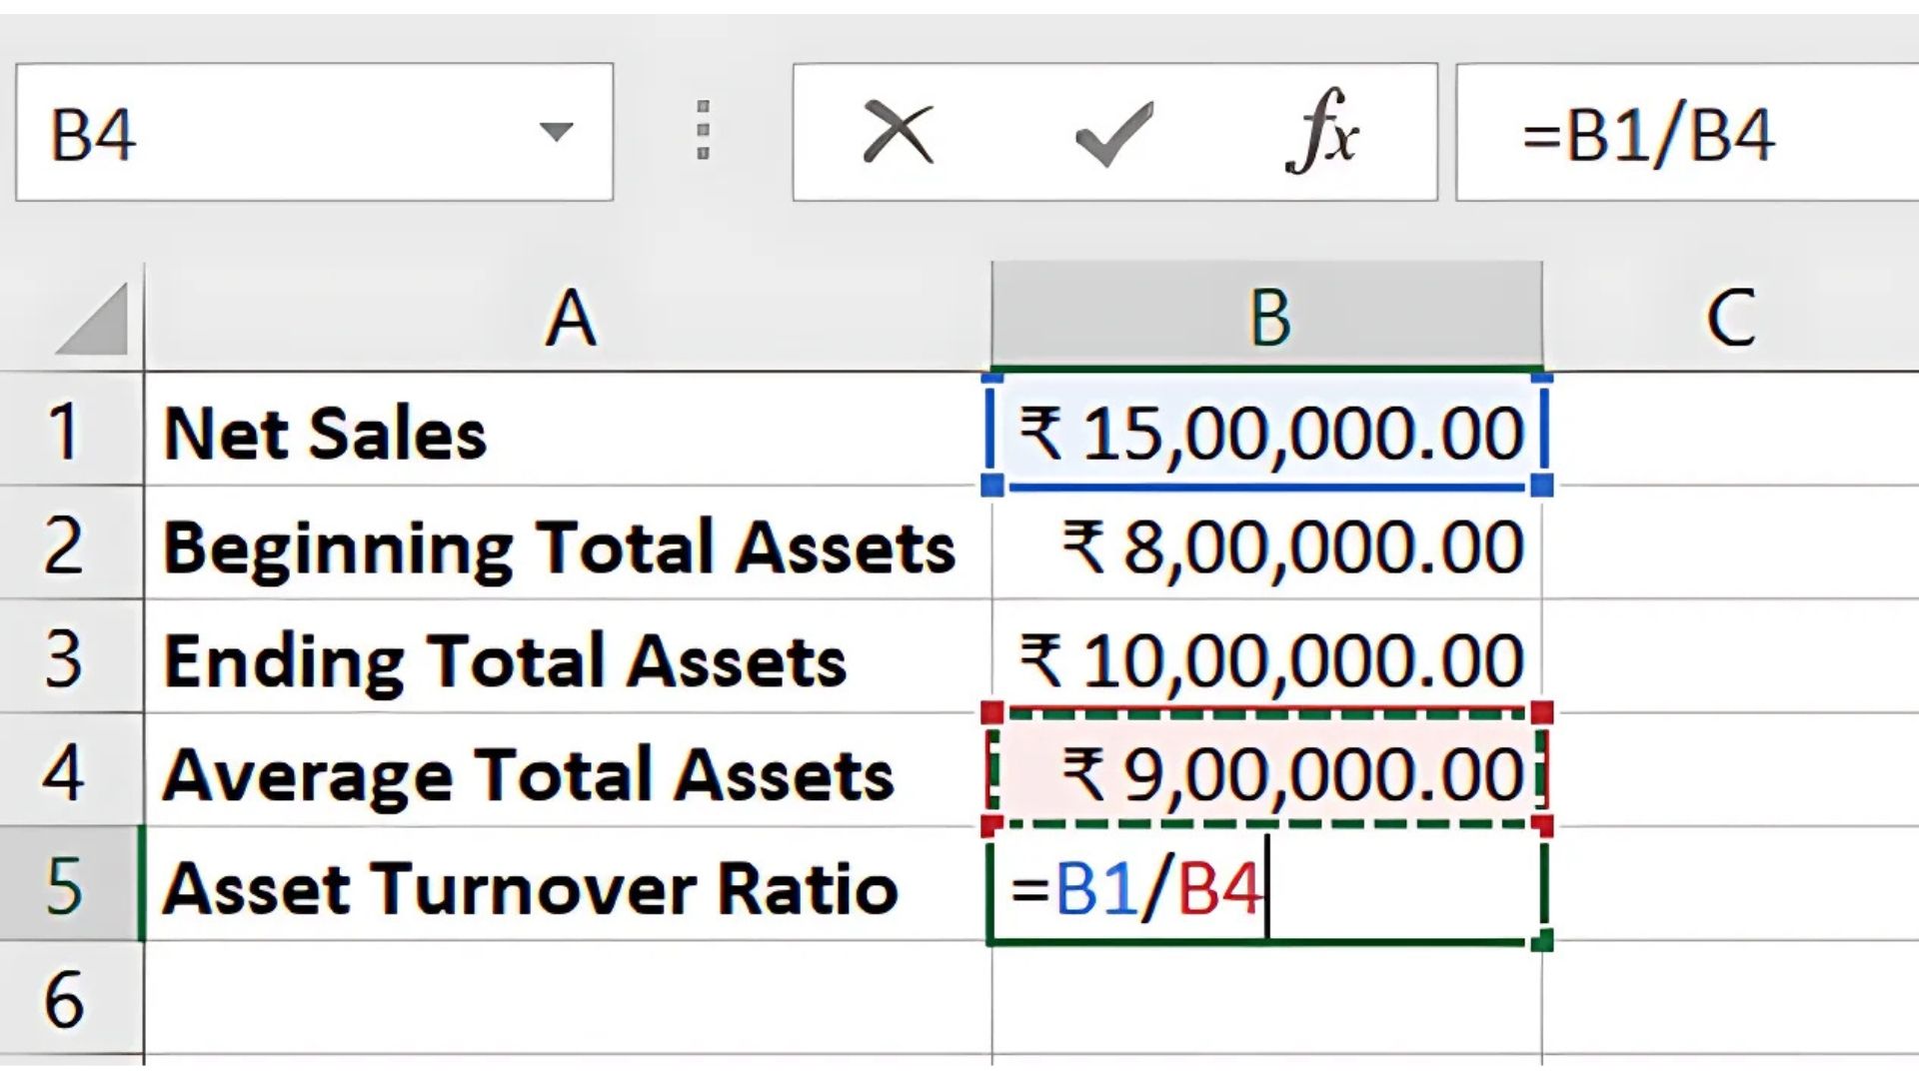Open the Insert Function fx dialog
1919x1079 pixels.
[x=1321, y=132]
